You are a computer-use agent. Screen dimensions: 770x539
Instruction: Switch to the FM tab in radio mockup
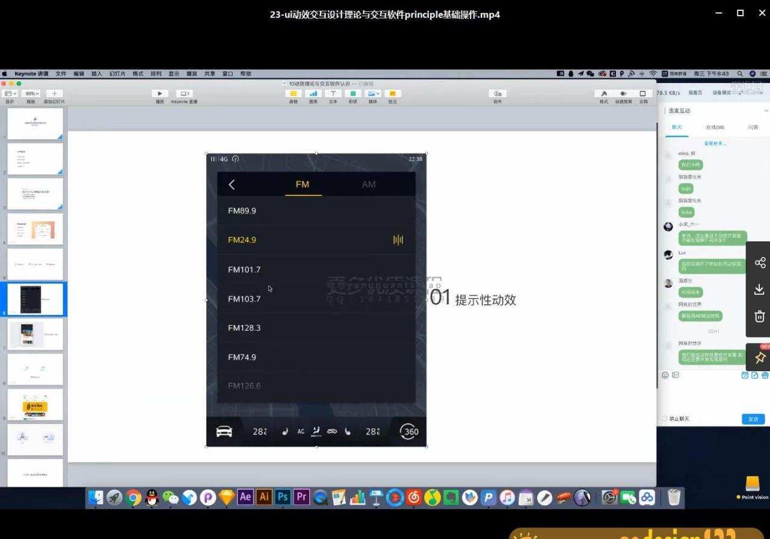(x=303, y=184)
